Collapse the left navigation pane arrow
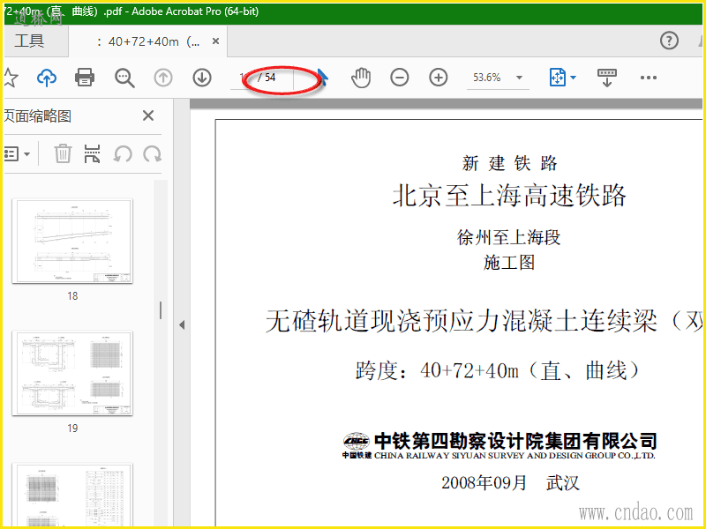 pos(182,324)
